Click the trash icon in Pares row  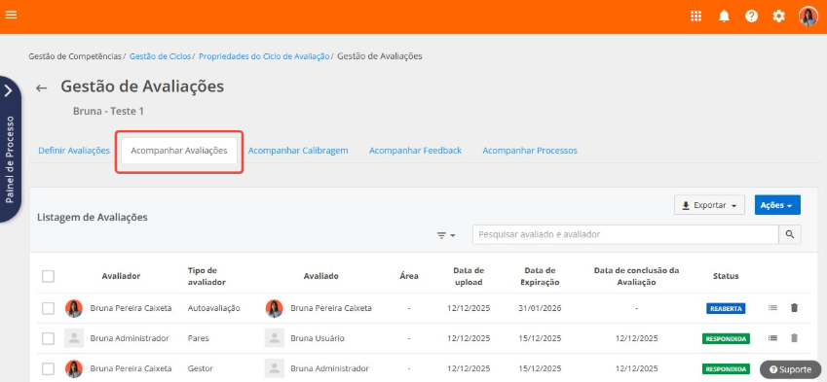[x=794, y=338]
